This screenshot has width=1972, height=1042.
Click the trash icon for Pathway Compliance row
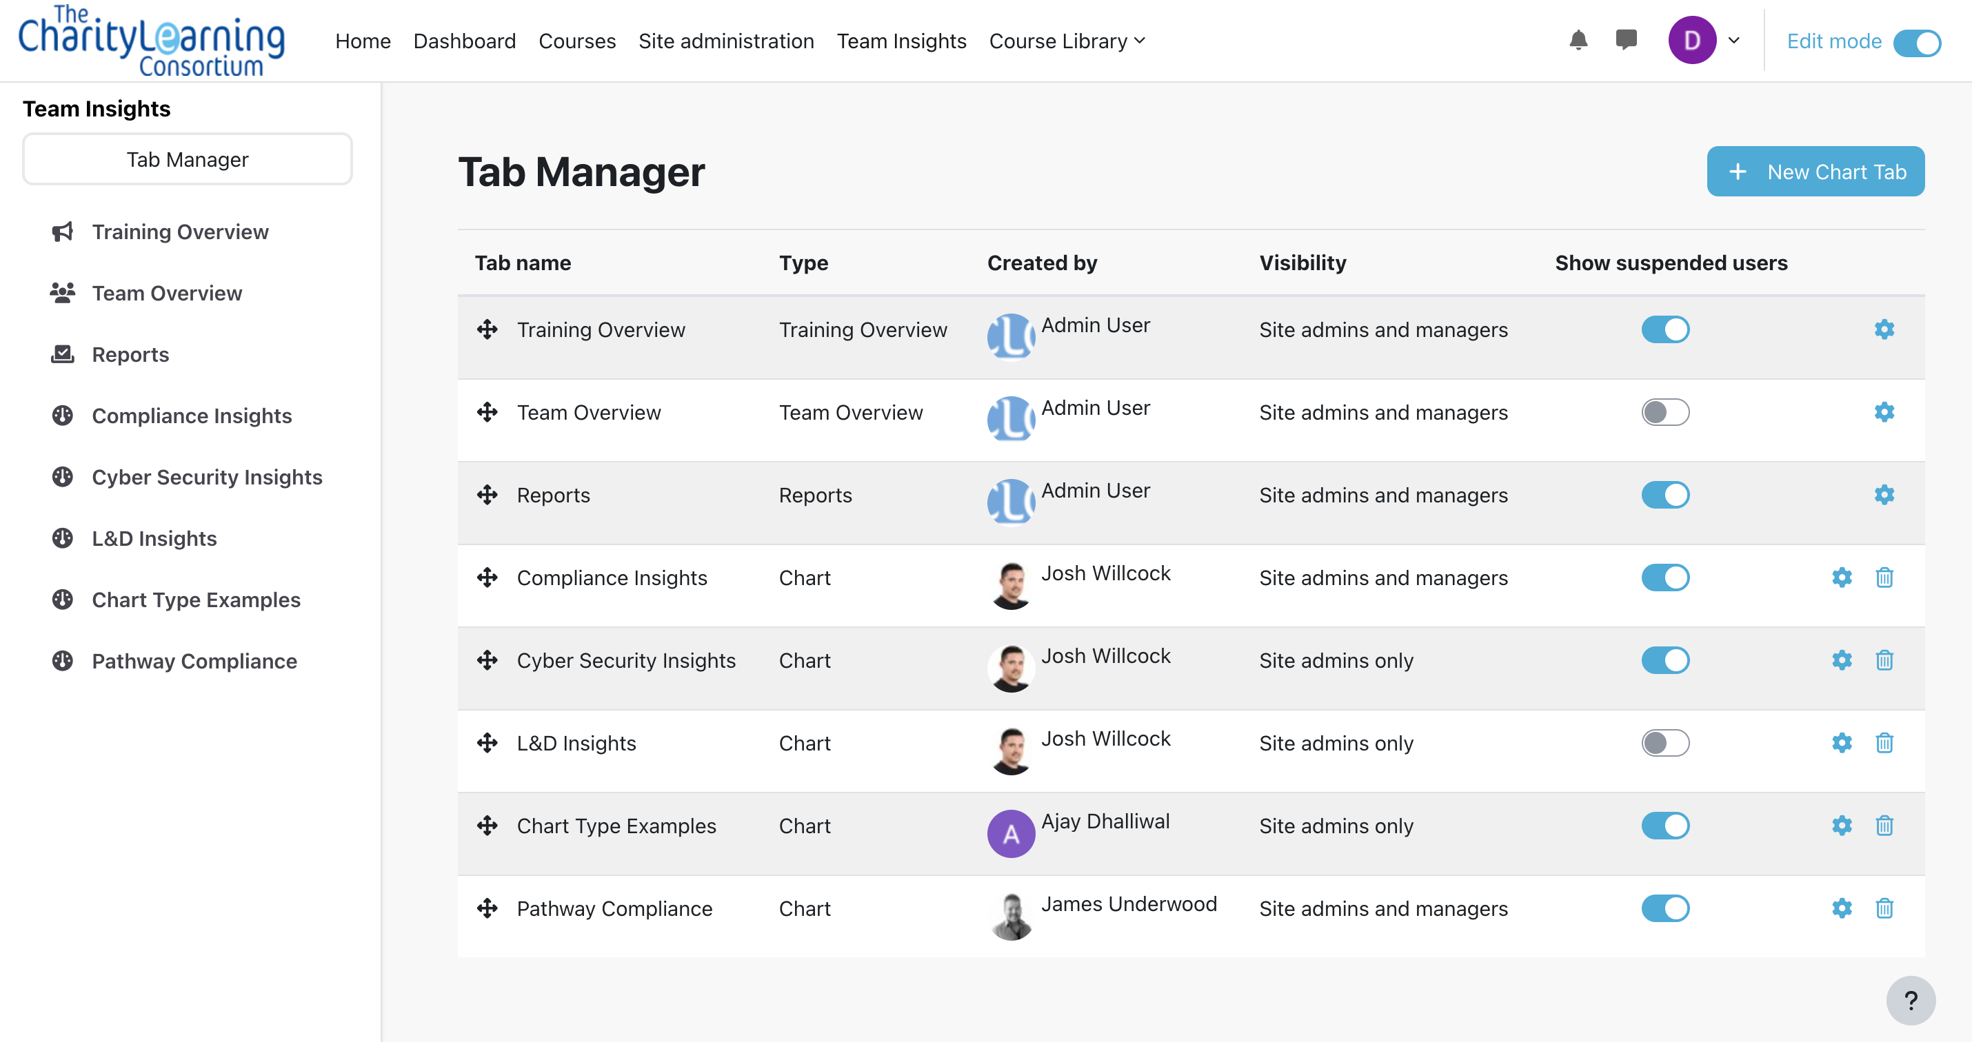click(x=1884, y=908)
